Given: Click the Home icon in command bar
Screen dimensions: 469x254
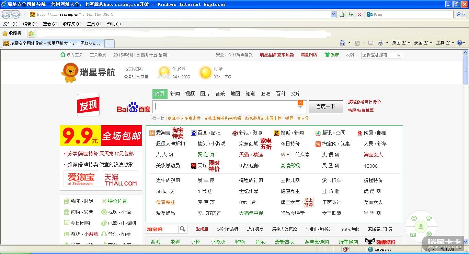Looking at the screenshot, I should [343, 43].
